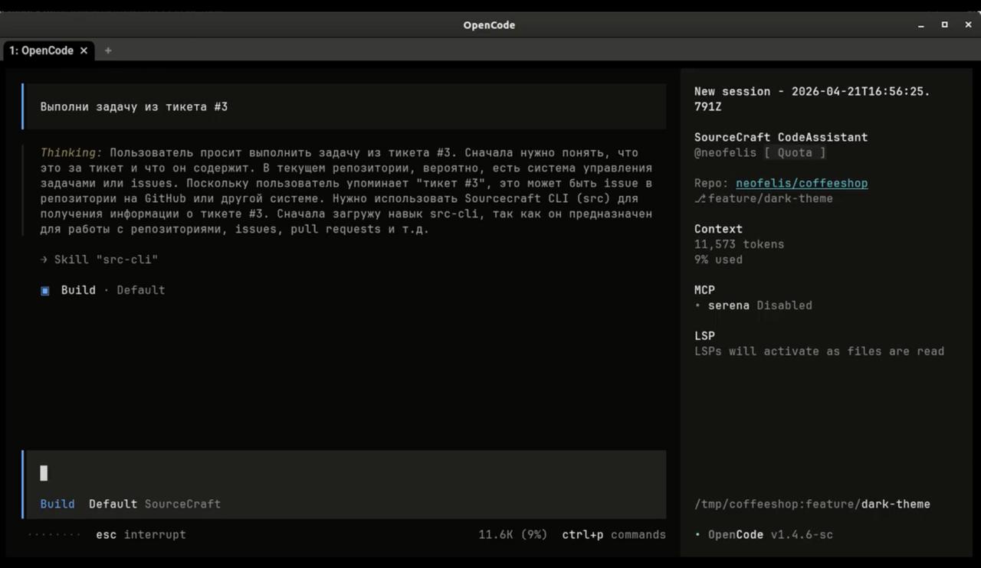Click the git branch icon beside feature/dark-theme
Image resolution: width=981 pixels, height=568 pixels.
click(699, 198)
